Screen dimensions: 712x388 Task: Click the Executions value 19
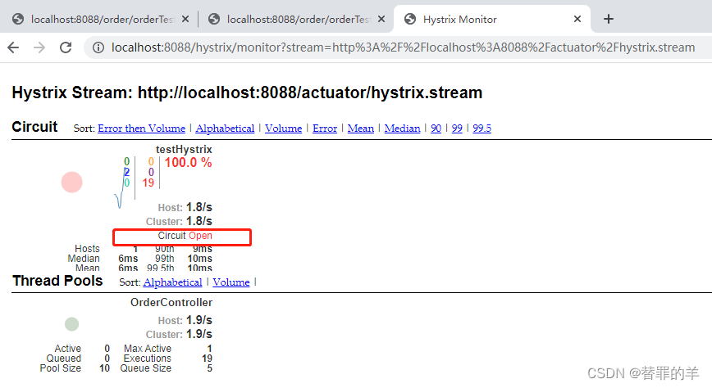pyautogui.click(x=207, y=358)
